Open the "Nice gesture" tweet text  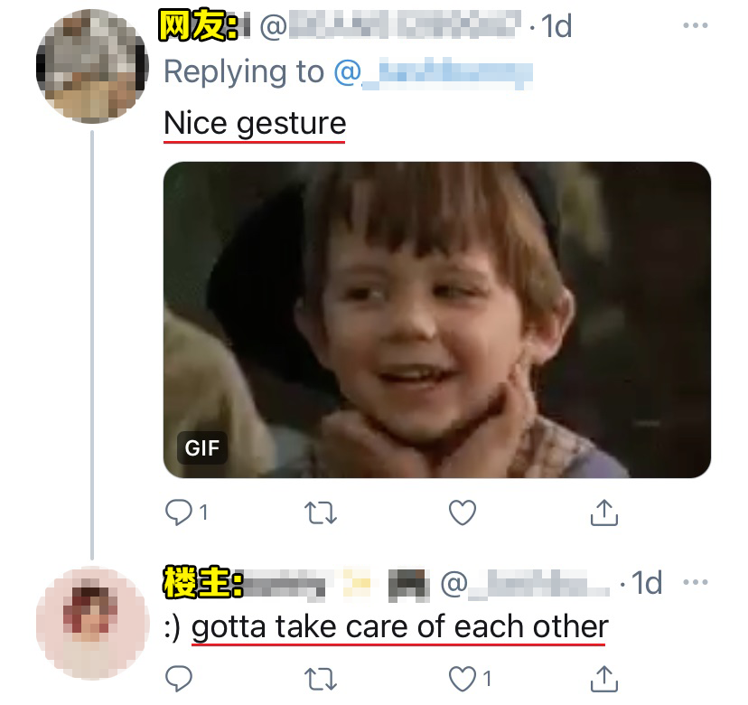coord(255,122)
